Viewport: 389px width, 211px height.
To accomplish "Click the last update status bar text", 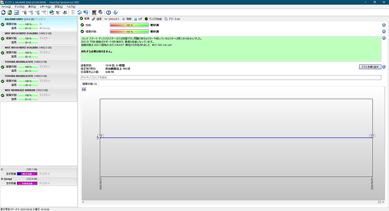I will pos(25,209).
